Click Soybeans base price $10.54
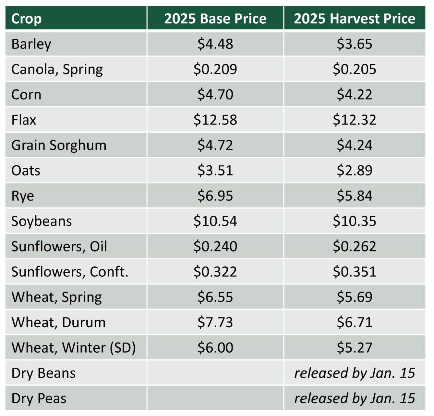Screen dimensions: 434x416 coord(215,221)
